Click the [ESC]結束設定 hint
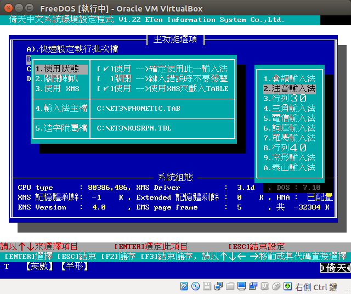The width and height of the screenshot is (351, 294). [x=256, y=246]
